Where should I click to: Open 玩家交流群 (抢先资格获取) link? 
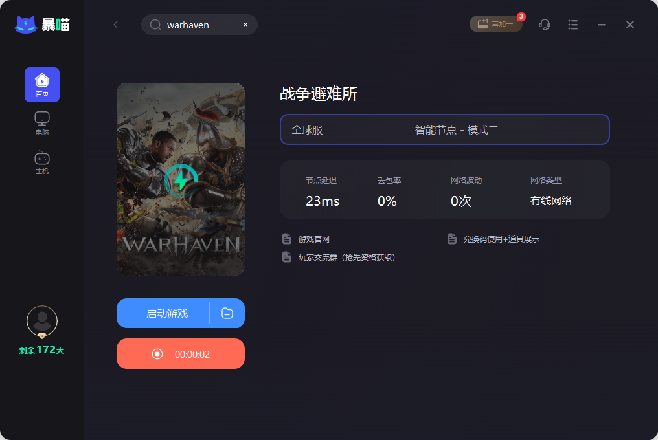(x=346, y=257)
